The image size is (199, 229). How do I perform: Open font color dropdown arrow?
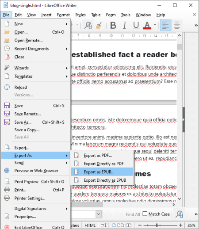point(155,25)
